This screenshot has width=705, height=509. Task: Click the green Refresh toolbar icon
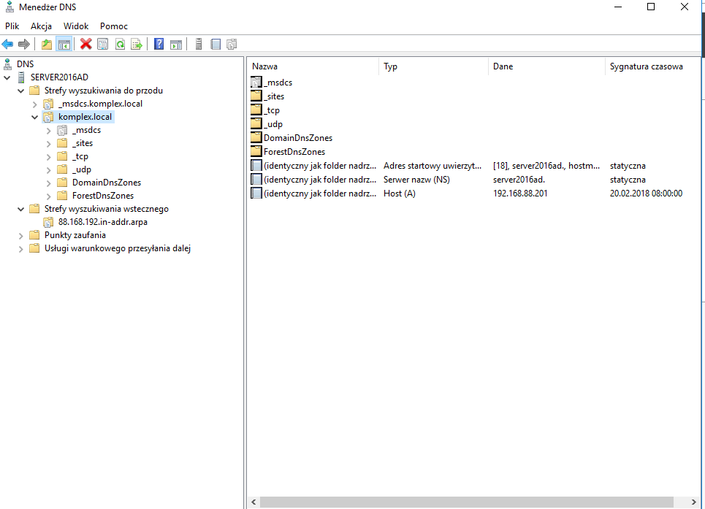120,44
